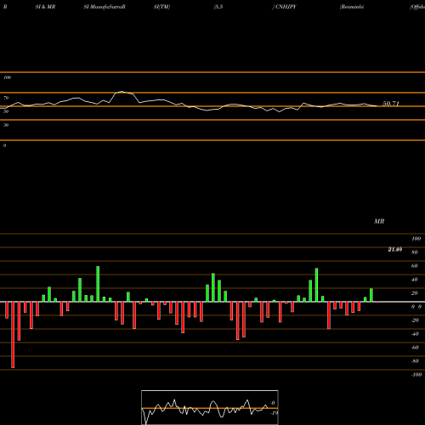Click the '30' level label on RSI axis
This screenshot has height=425, width=425.
(x=6, y=125)
